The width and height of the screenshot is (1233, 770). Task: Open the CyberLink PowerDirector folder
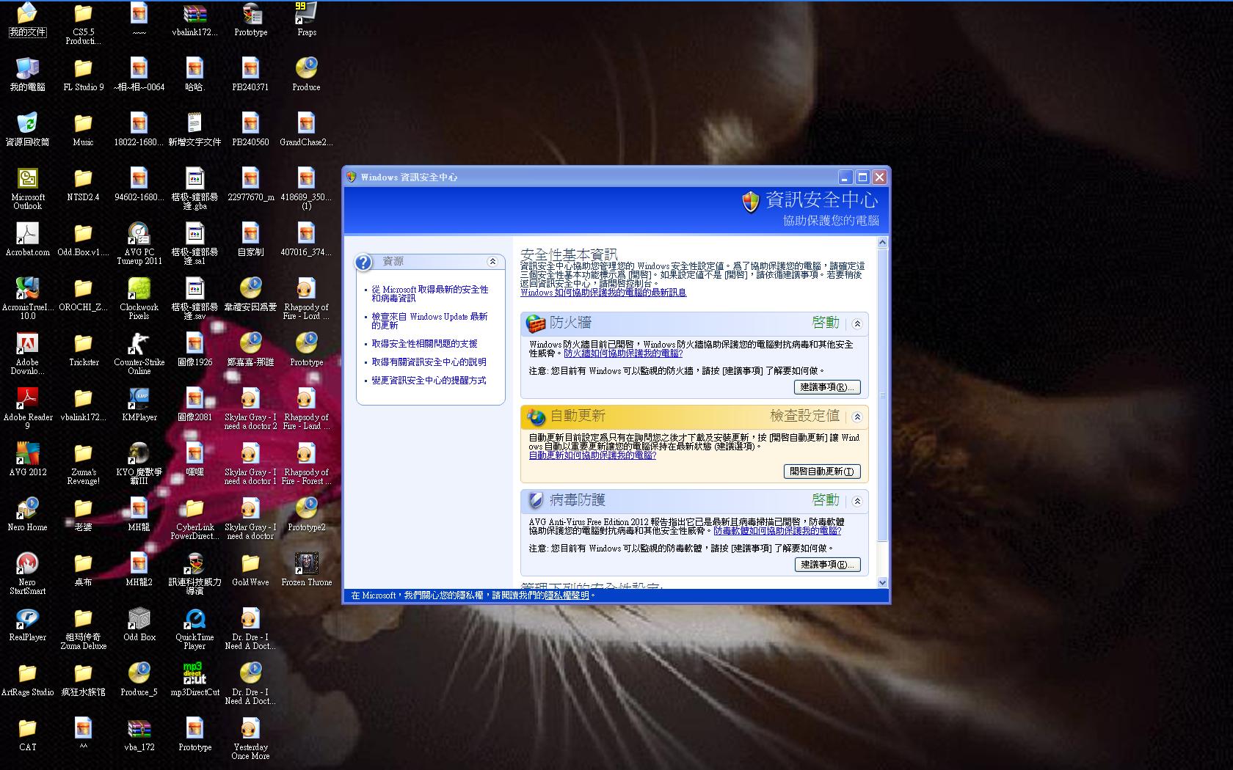tap(195, 518)
